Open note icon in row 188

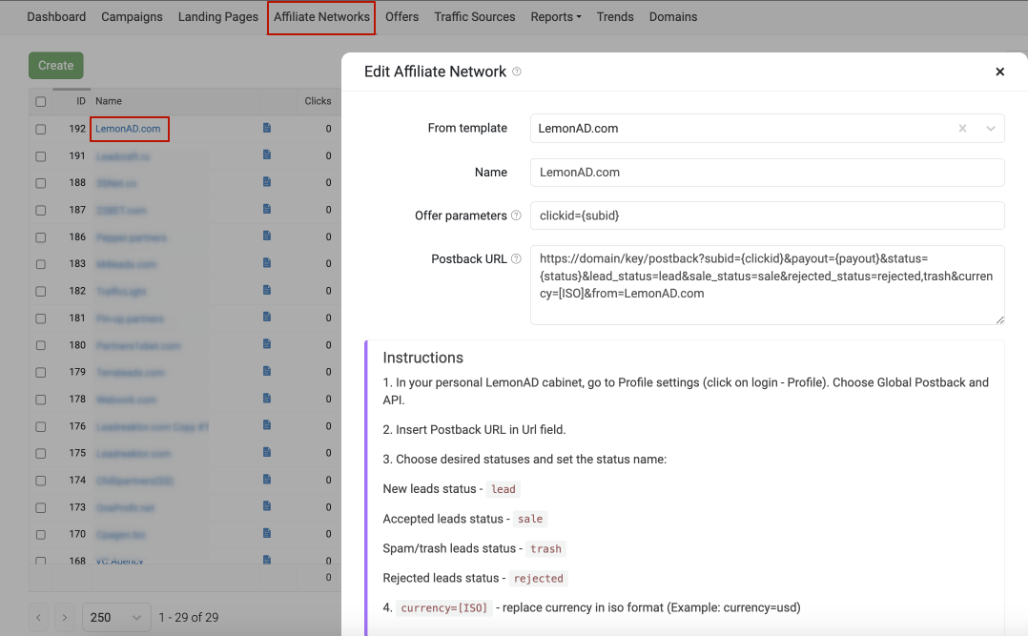(x=267, y=181)
